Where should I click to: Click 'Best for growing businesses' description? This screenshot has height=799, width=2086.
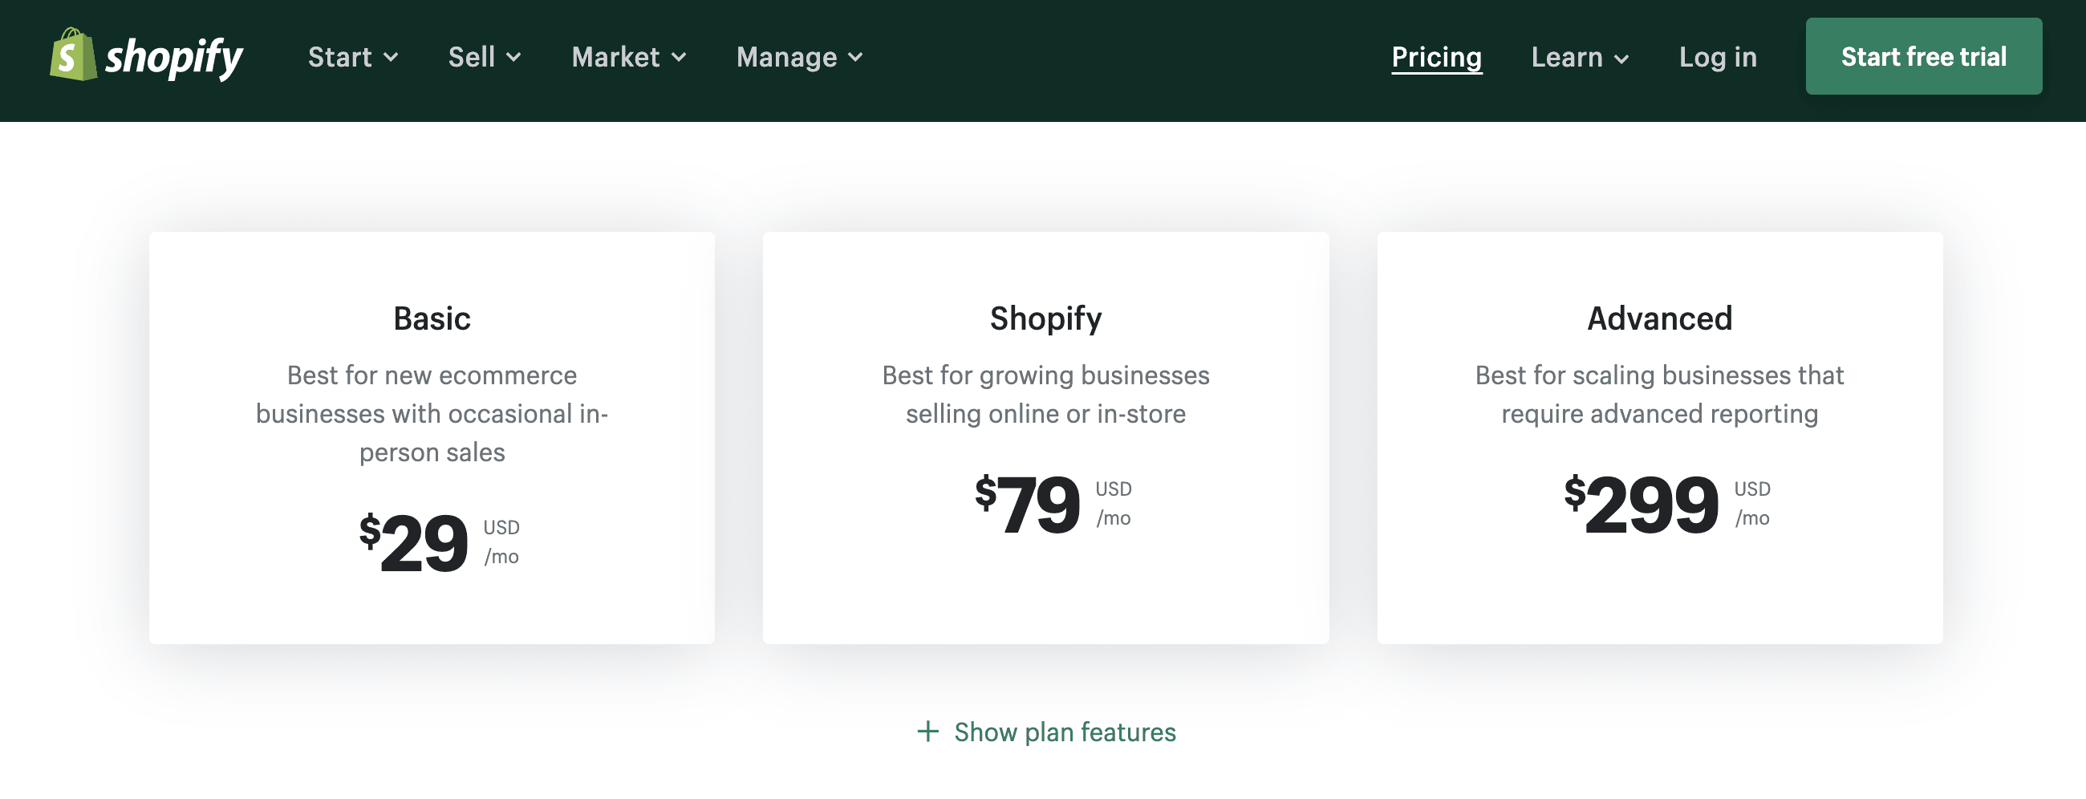click(x=1045, y=394)
